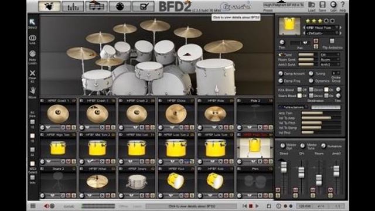Click the Load folder icon
This screenshot has height=211, width=375.
coord(311,5)
